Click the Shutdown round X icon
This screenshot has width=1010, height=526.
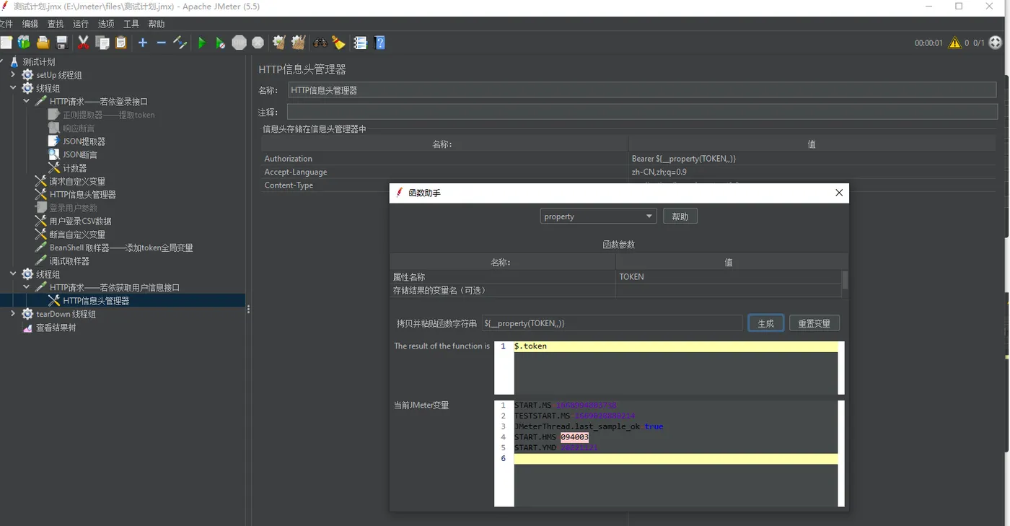coord(258,43)
